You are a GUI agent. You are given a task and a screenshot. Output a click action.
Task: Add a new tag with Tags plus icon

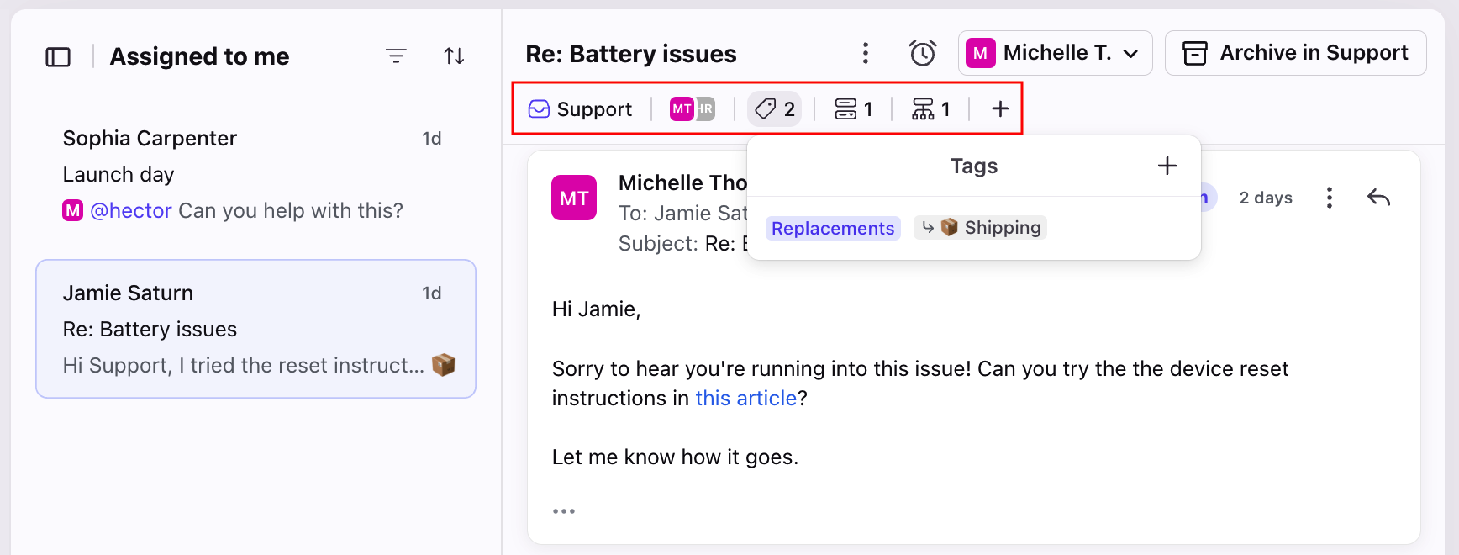point(1167,166)
